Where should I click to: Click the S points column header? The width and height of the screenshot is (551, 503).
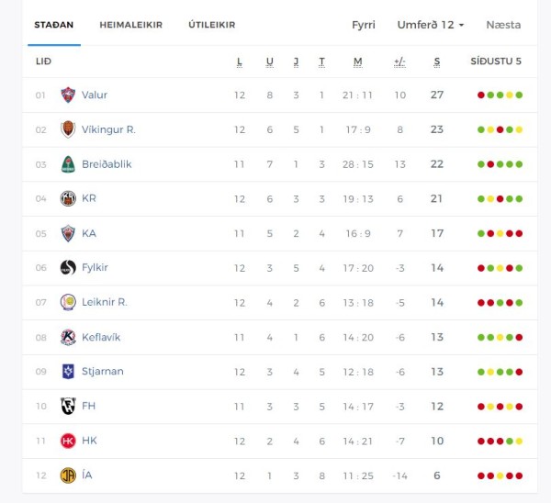pyautogui.click(x=437, y=61)
